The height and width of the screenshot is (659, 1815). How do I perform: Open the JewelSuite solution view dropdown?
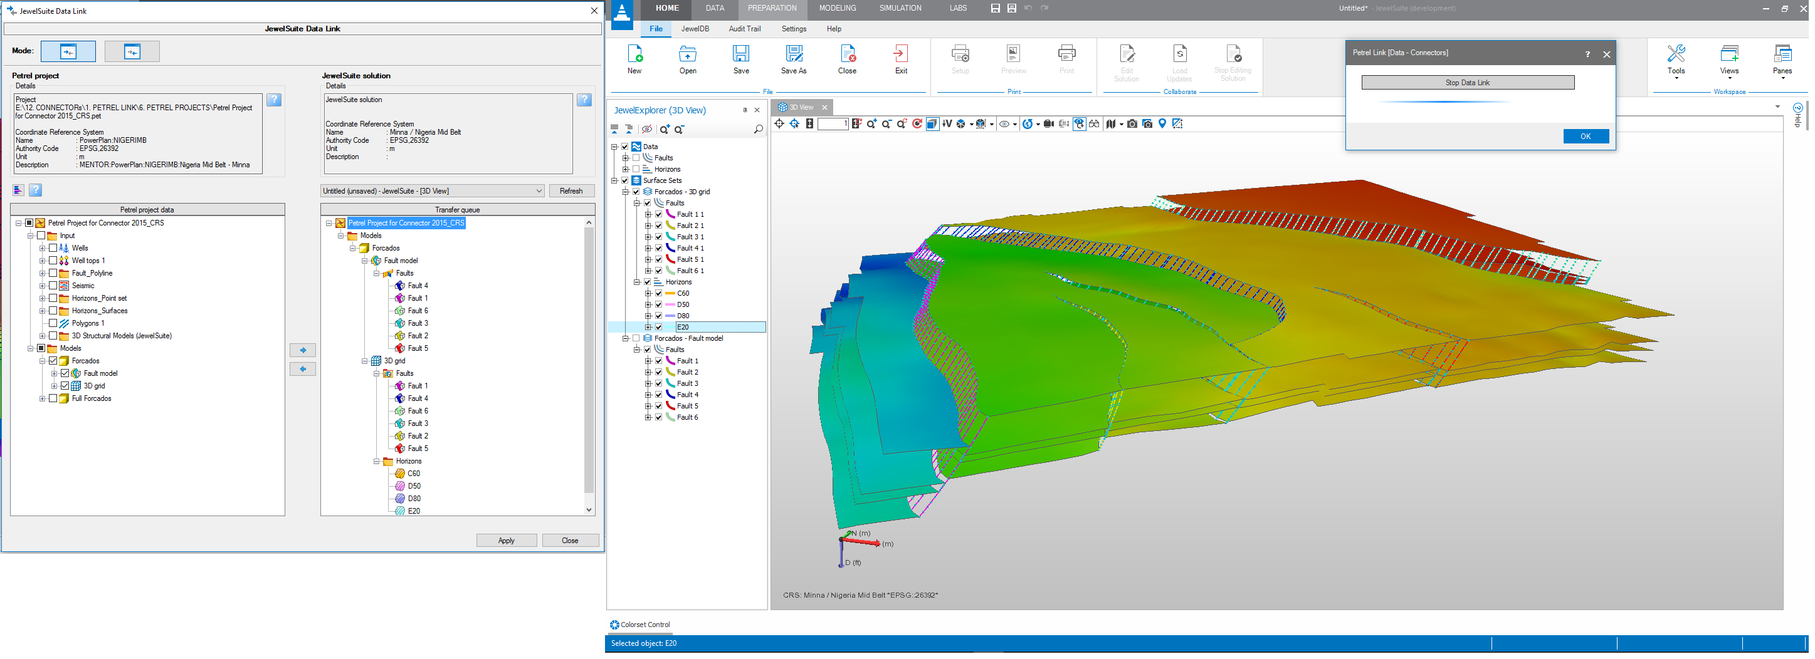point(539,191)
